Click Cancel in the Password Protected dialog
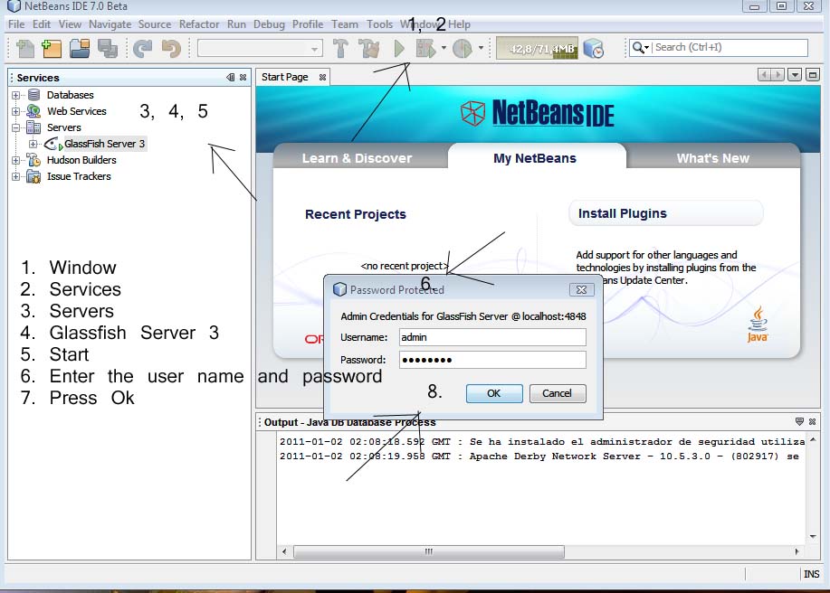The width and height of the screenshot is (830, 593). pyautogui.click(x=557, y=393)
